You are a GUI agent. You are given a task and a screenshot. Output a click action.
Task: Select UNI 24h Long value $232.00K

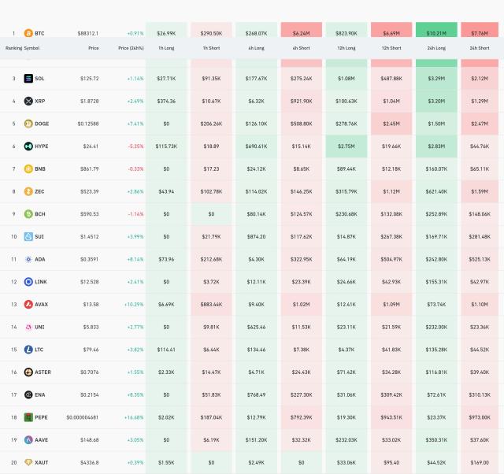tap(436, 327)
